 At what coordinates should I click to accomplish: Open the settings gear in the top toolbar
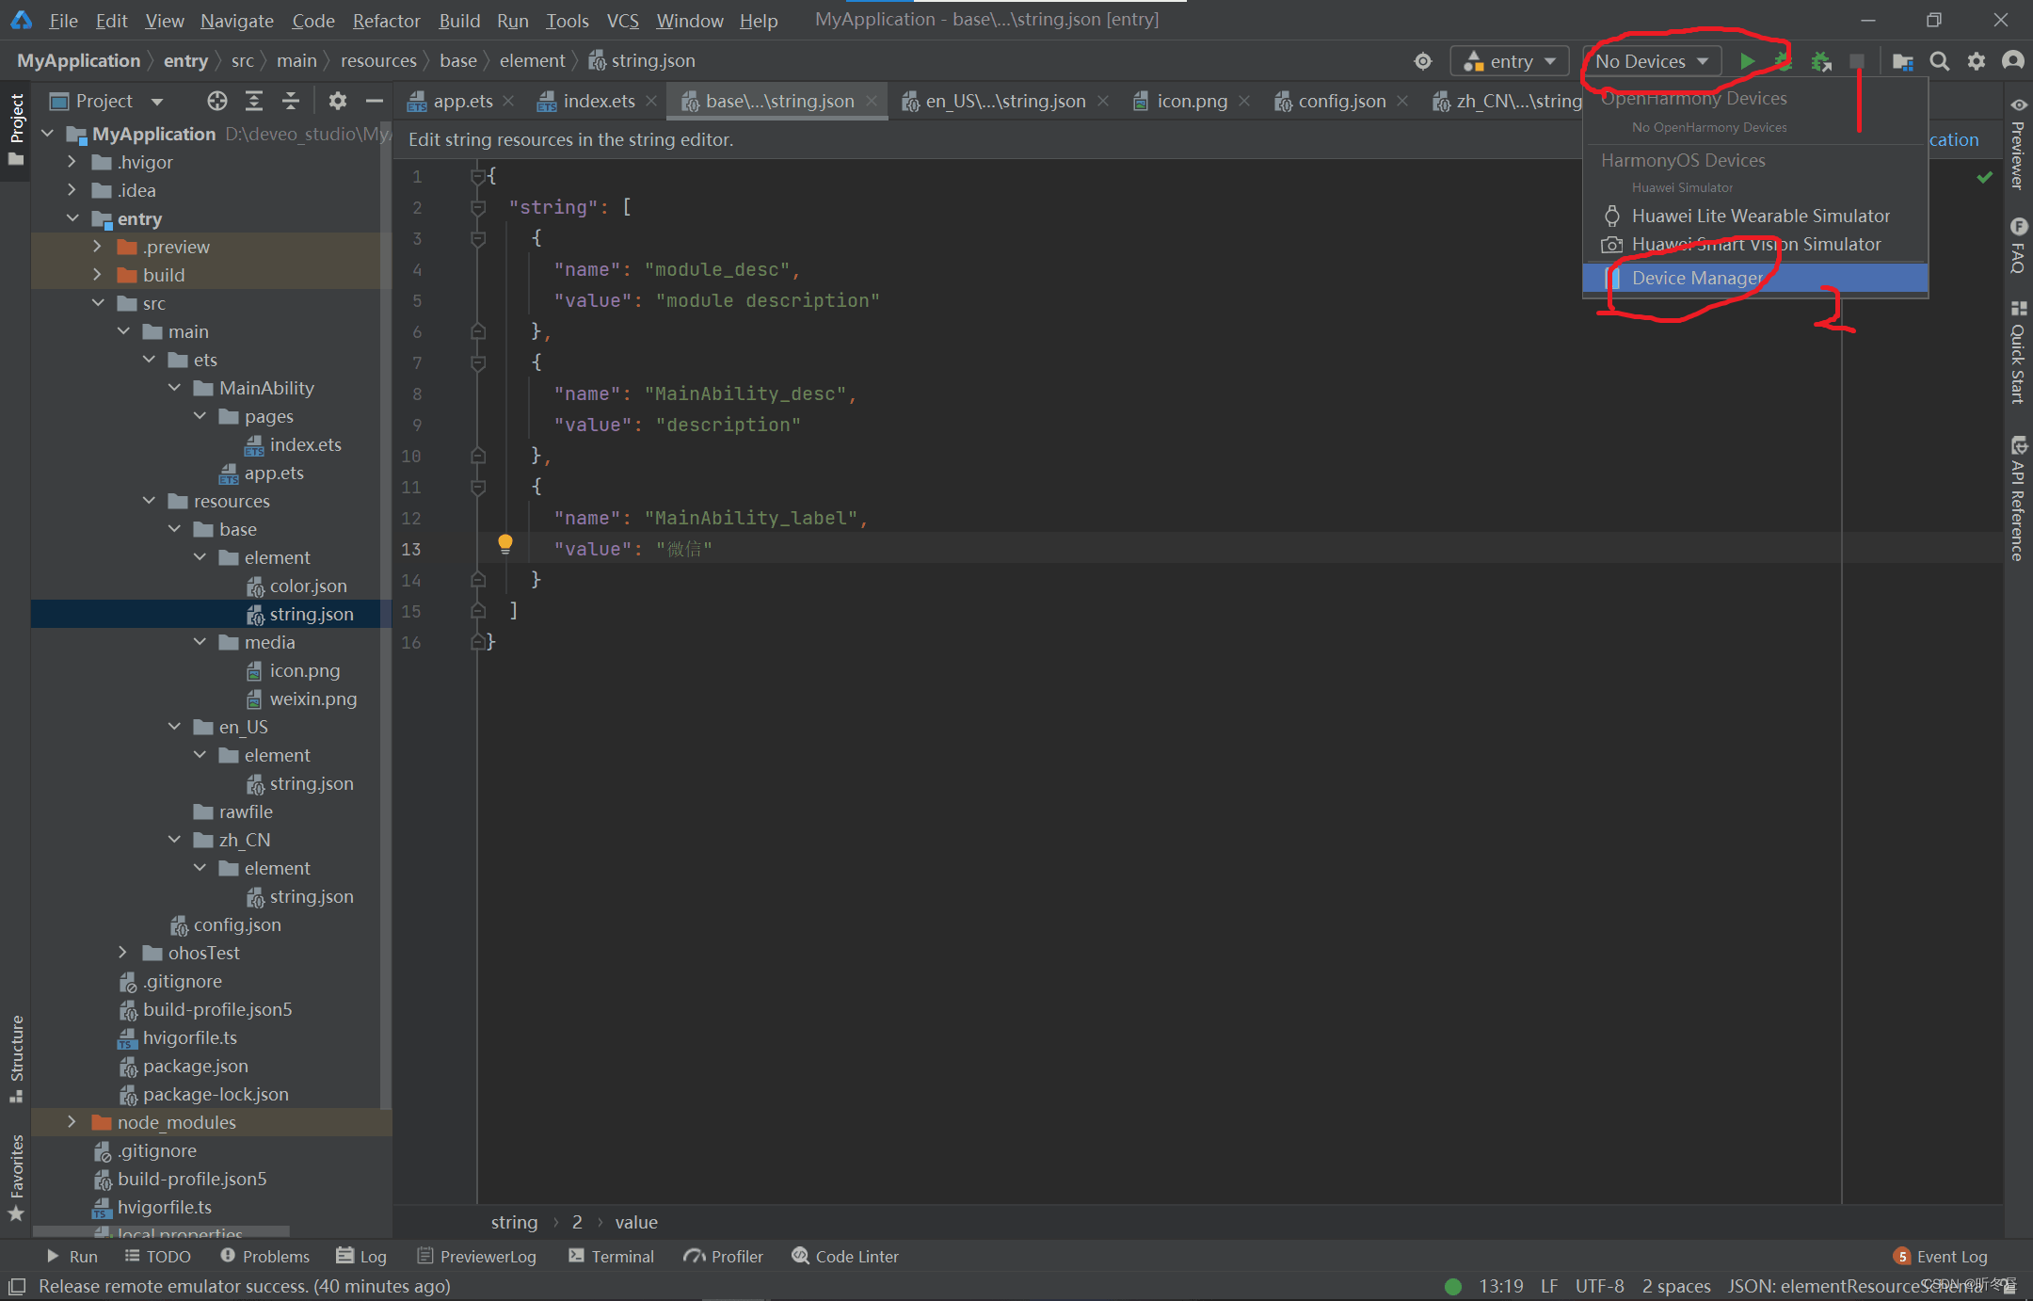pos(1977,61)
